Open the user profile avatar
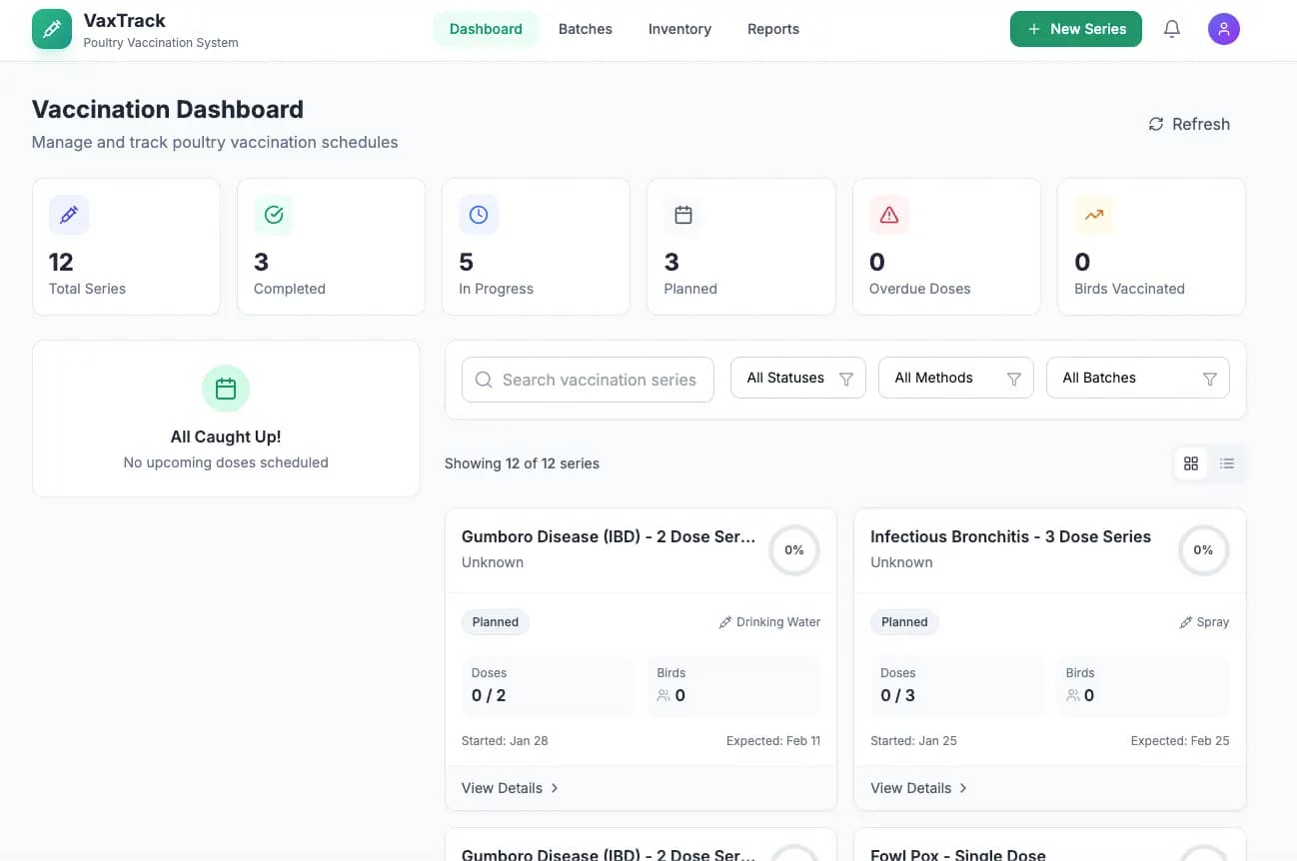 1223,29
